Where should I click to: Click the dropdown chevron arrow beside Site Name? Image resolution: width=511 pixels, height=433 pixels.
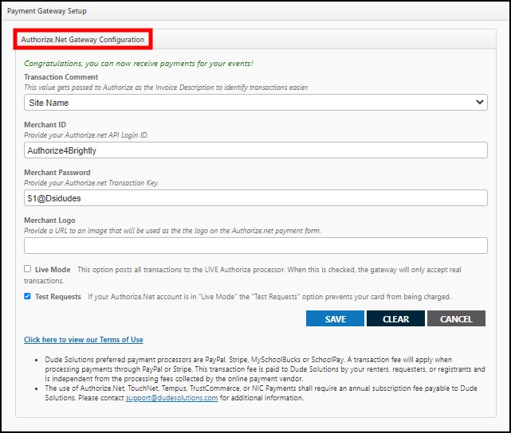coord(480,102)
